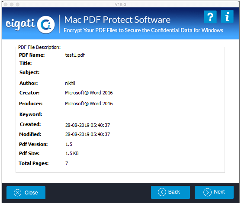Click the window zoom button in title bar
Image resolution: width=241 pixels, height=204 pixels.
pos(17,4)
